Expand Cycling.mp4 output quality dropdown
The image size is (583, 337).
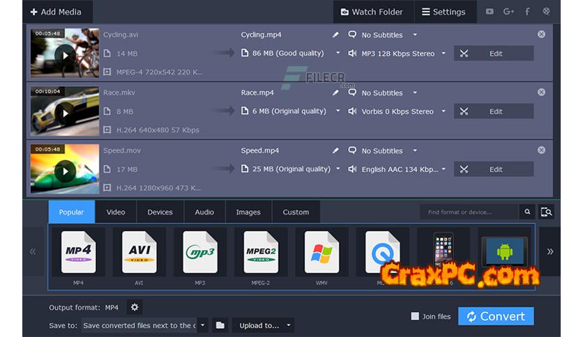[x=338, y=53]
